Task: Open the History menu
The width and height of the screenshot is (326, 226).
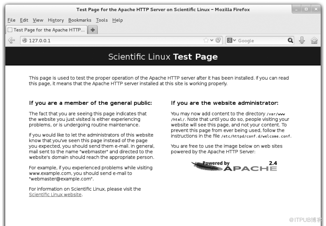Action: 56,20
